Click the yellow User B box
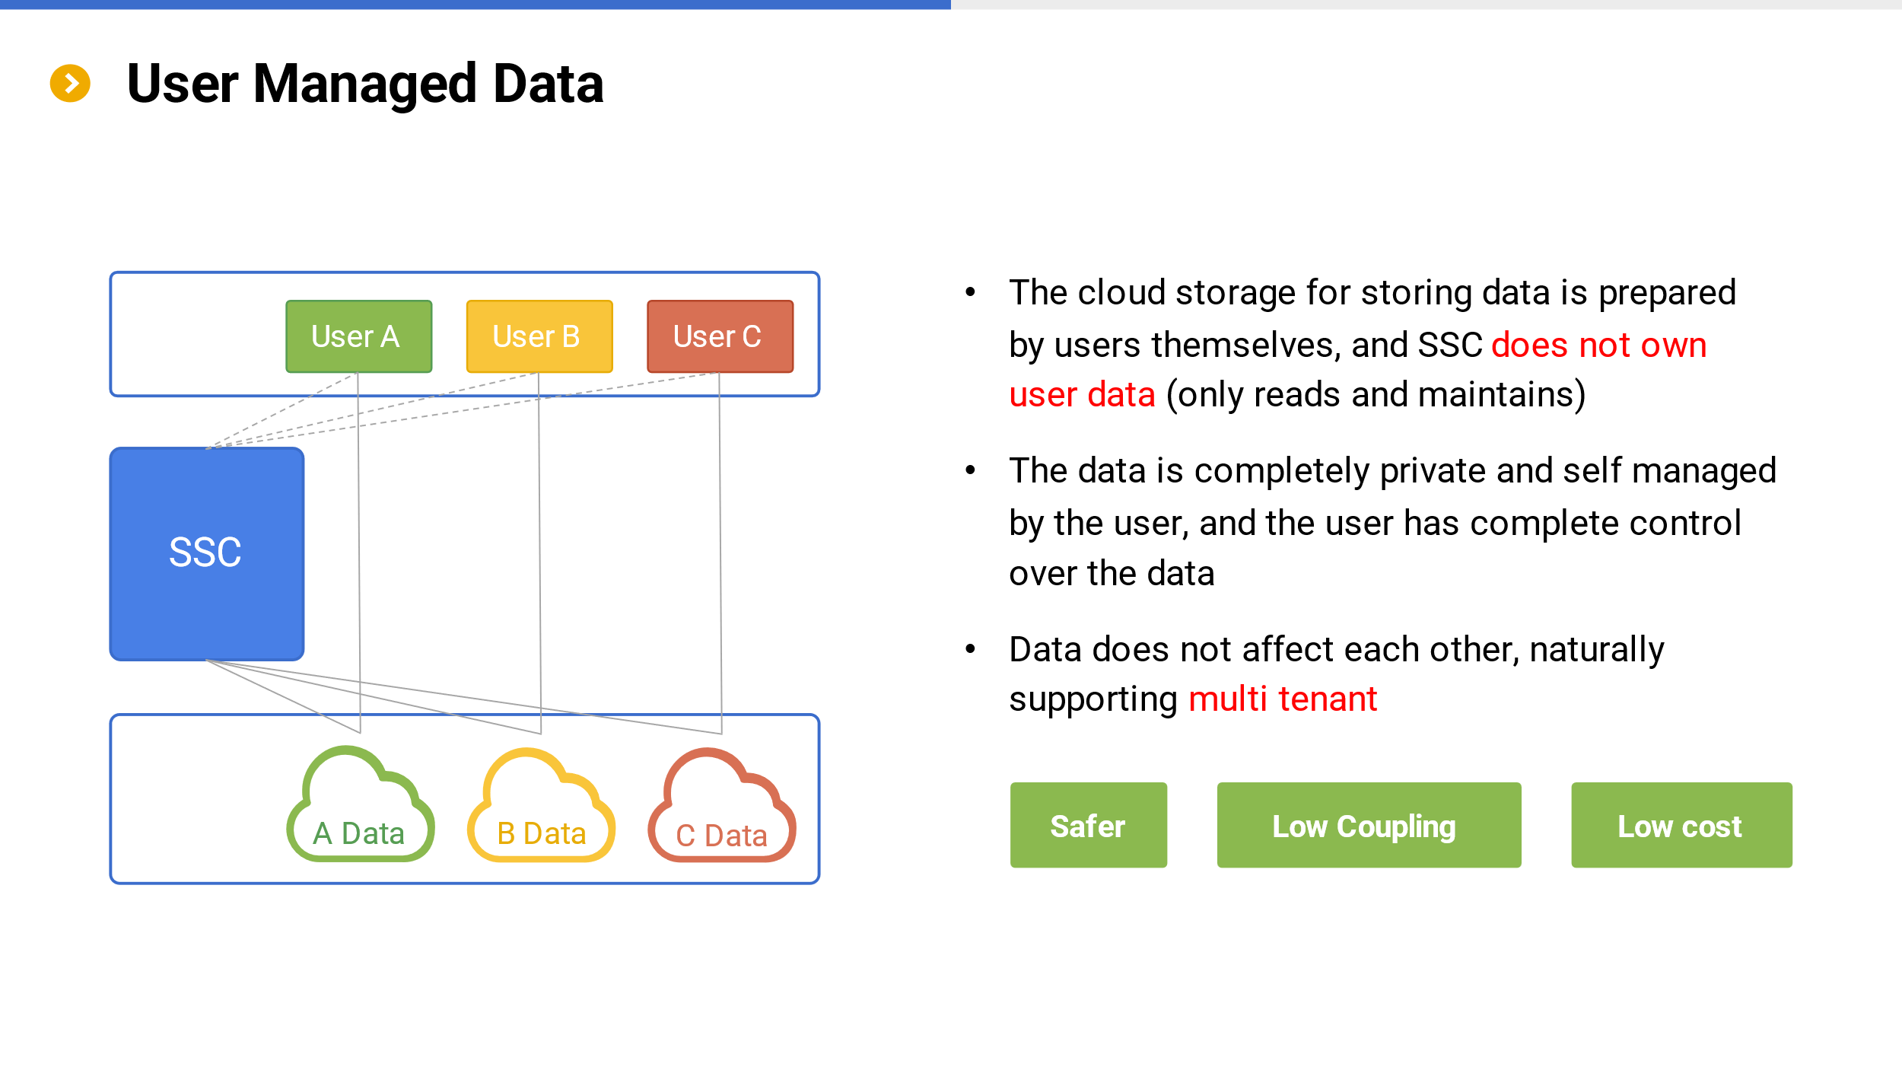 tap(539, 336)
